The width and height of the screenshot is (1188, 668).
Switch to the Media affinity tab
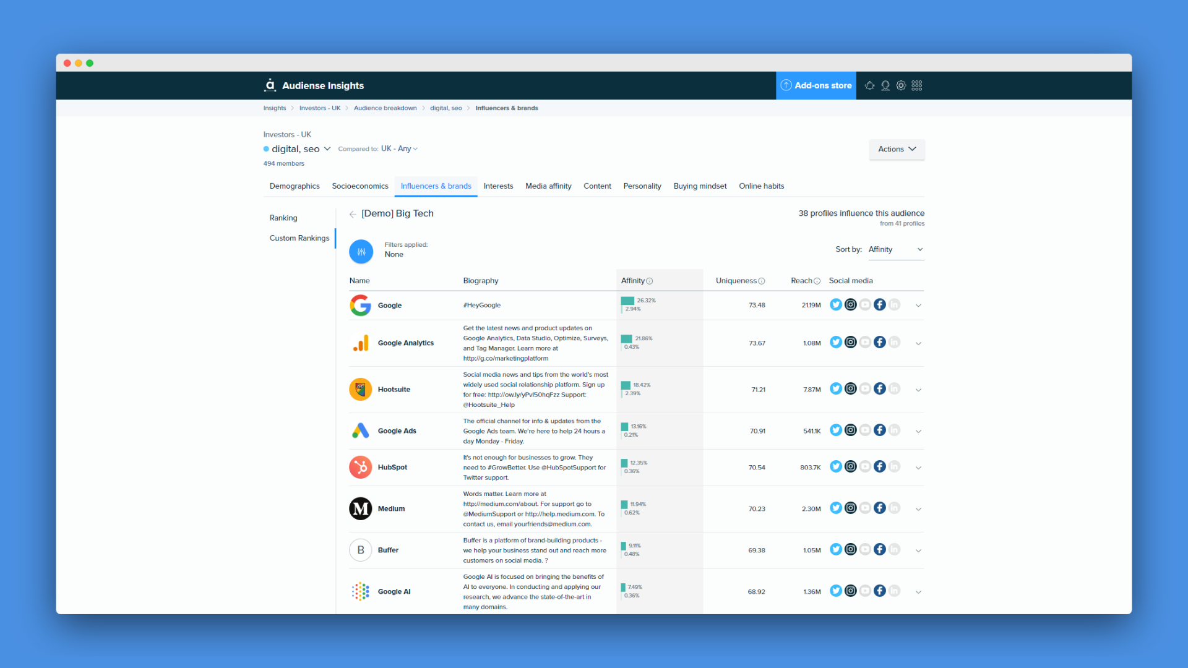548,186
